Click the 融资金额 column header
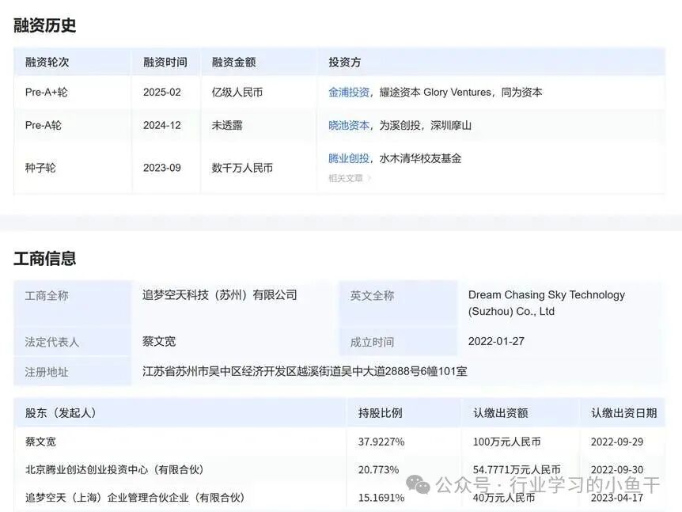 pos(233,63)
